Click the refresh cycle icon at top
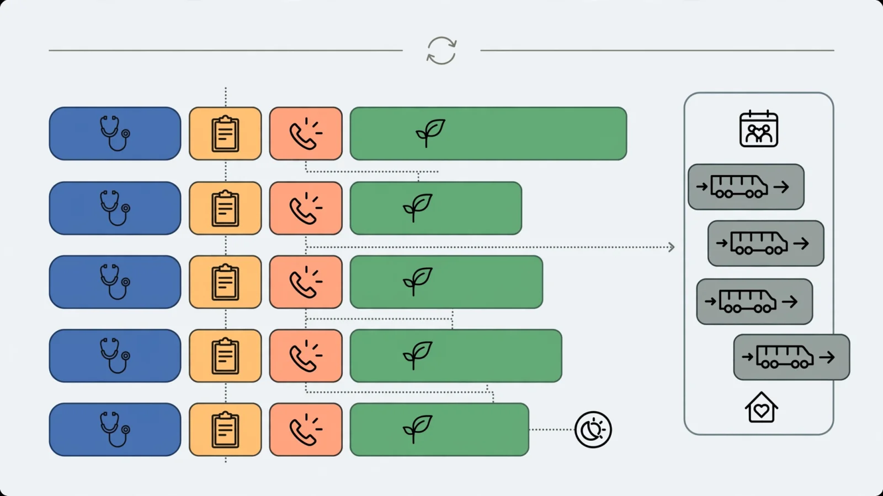The image size is (883, 496). (x=441, y=51)
